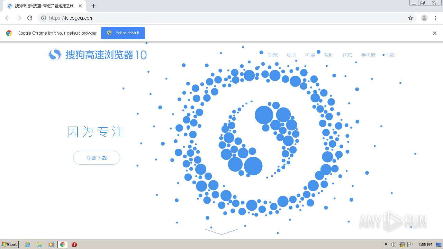Open the media player taskbar icon

click(51, 245)
